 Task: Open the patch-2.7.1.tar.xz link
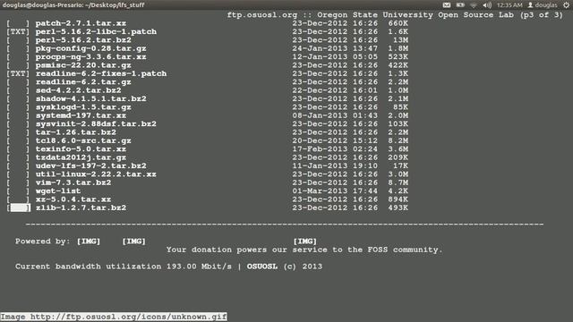[x=81, y=23]
